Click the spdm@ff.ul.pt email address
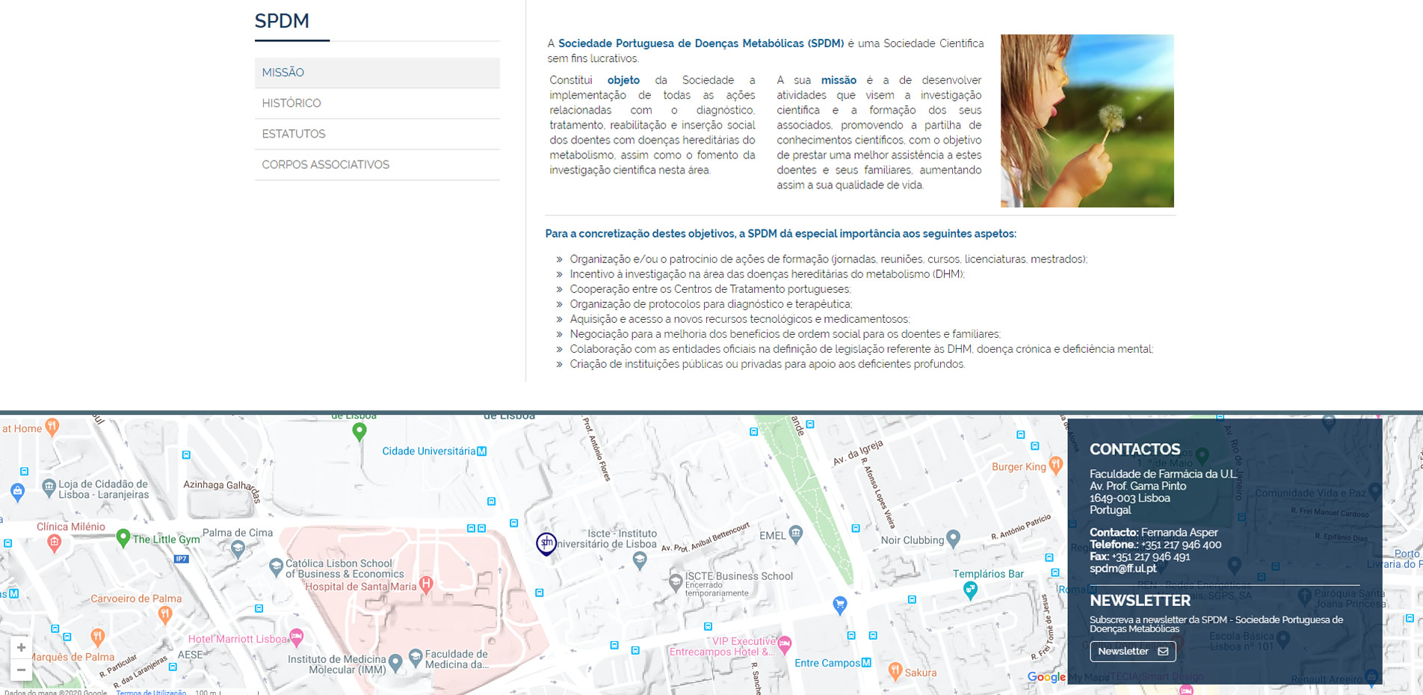This screenshot has width=1423, height=695. (x=1123, y=569)
